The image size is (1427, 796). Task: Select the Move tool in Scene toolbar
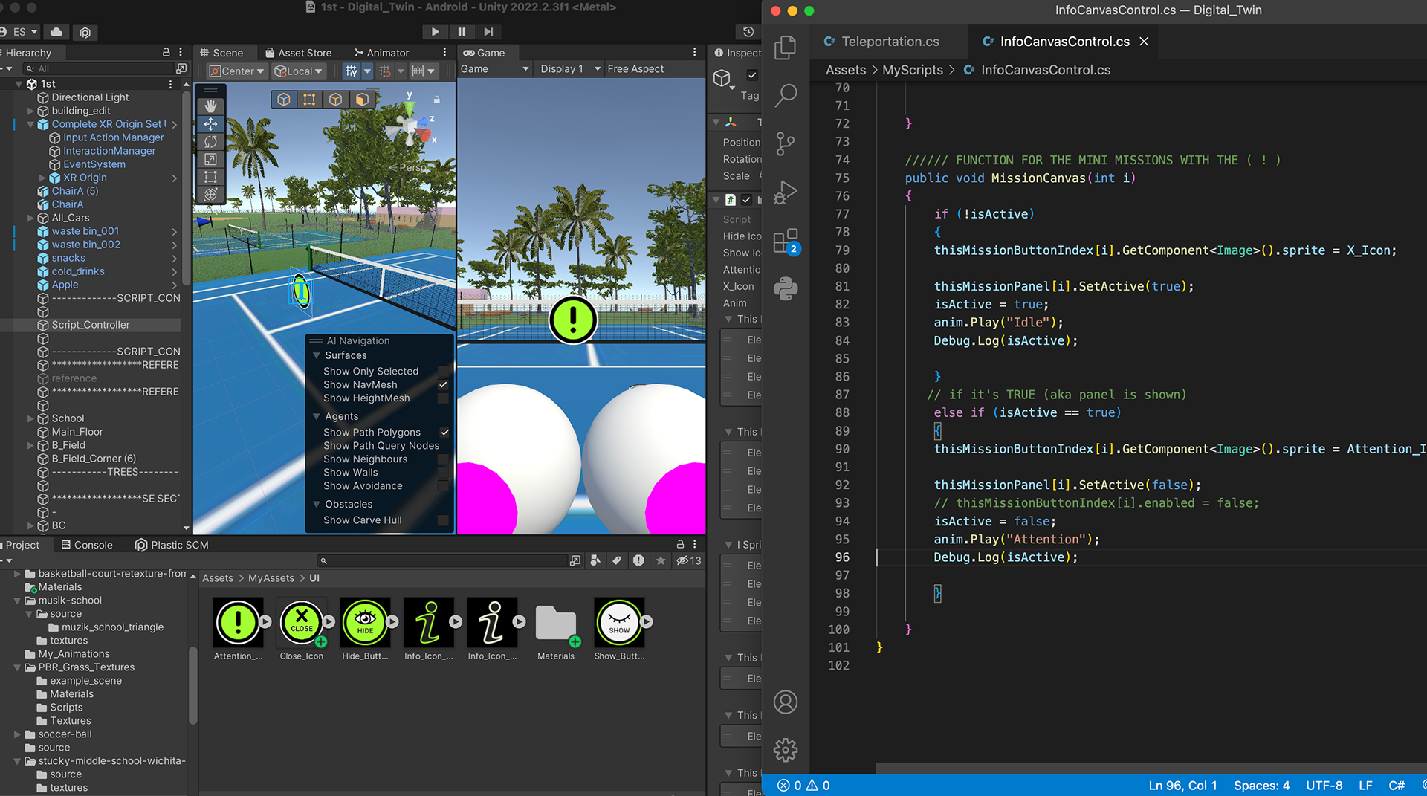coord(211,124)
